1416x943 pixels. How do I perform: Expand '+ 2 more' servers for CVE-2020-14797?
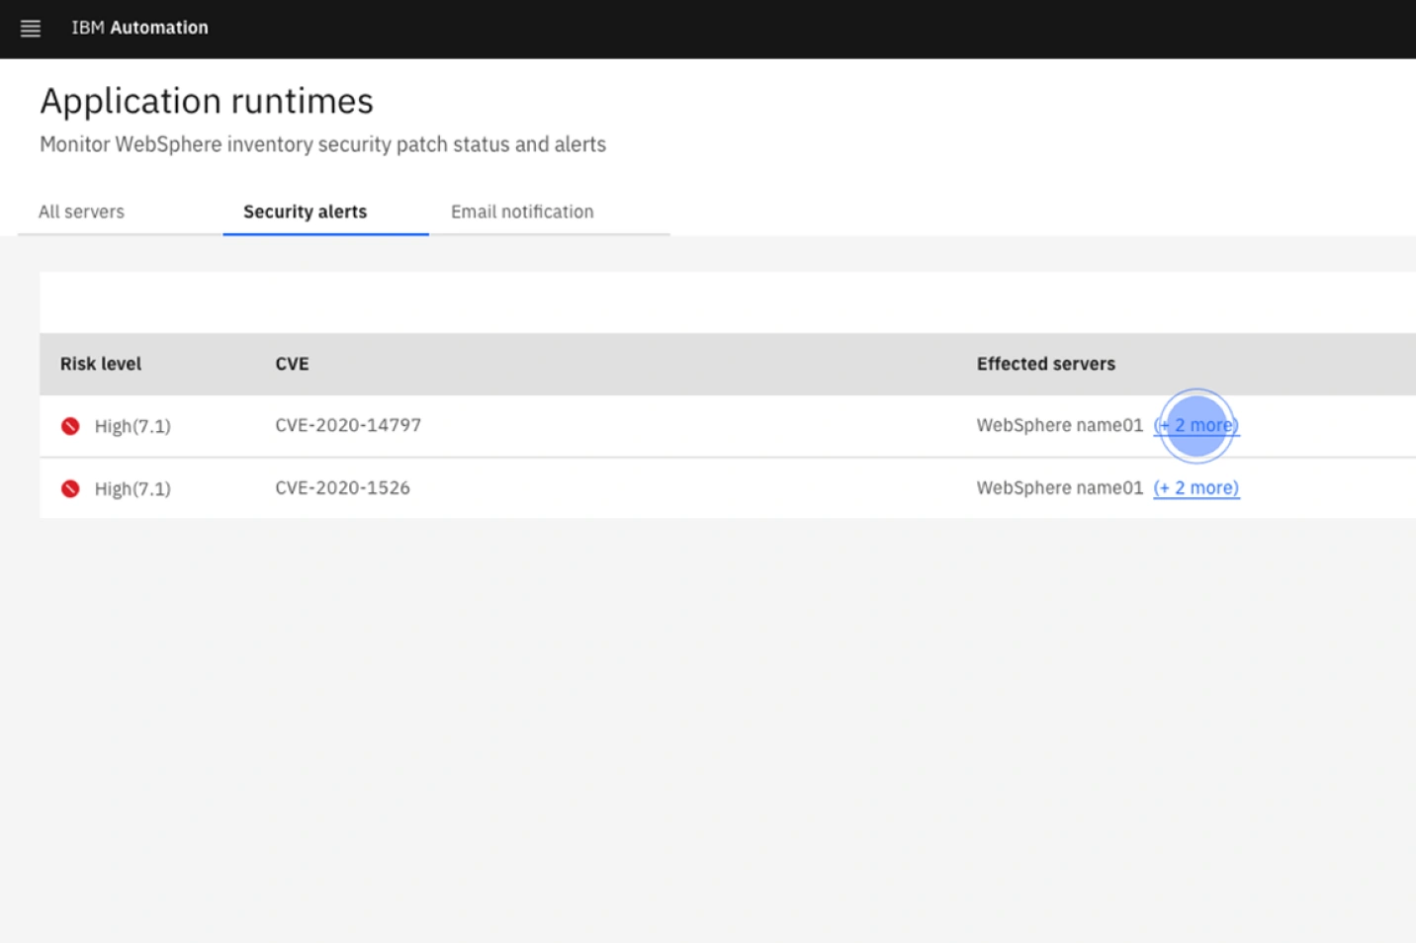pyautogui.click(x=1195, y=426)
